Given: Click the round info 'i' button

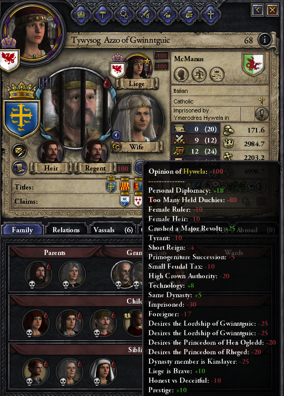Looking at the screenshot, I should (x=265, y=40).
